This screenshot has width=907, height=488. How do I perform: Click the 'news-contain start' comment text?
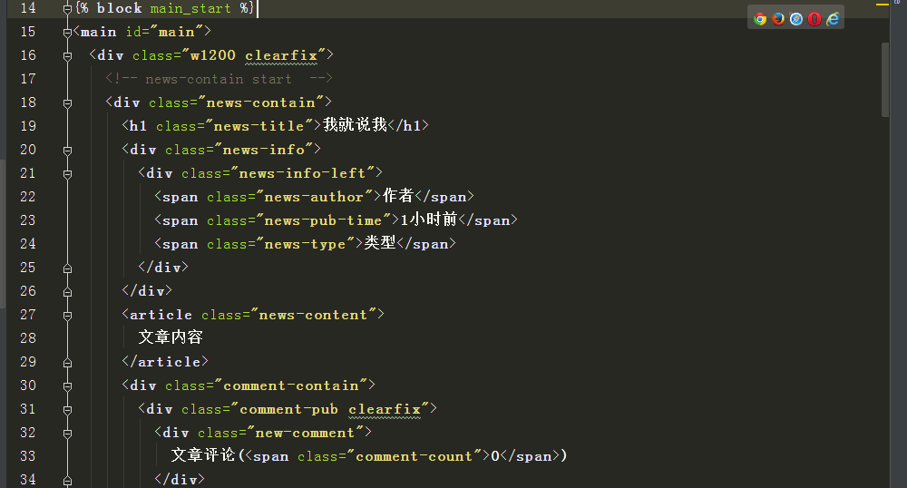[x=219, y=79]
